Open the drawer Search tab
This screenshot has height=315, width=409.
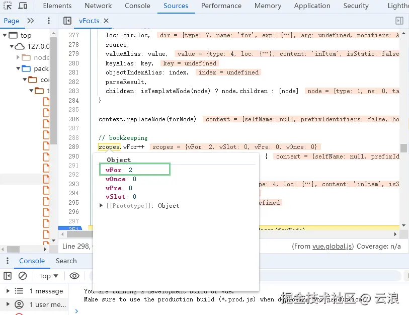(x=66, y=261)
